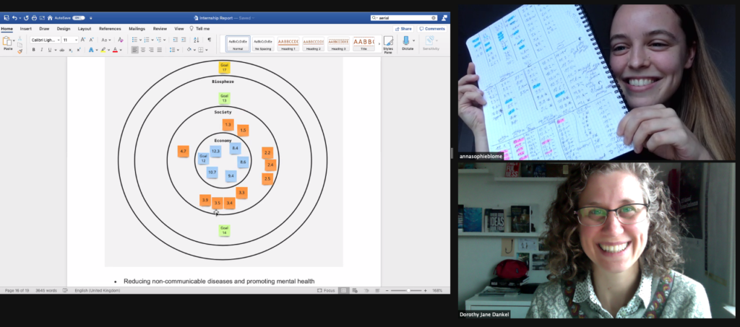Click the Save icon in Word's title bar

[x=6, y=18]
